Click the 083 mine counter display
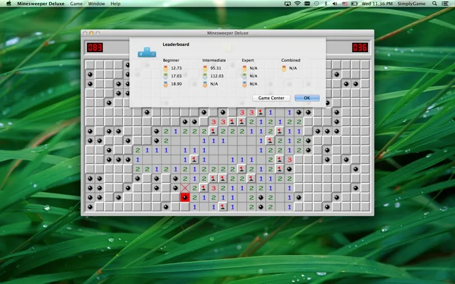The image size is (455, 284). point(95,47)
